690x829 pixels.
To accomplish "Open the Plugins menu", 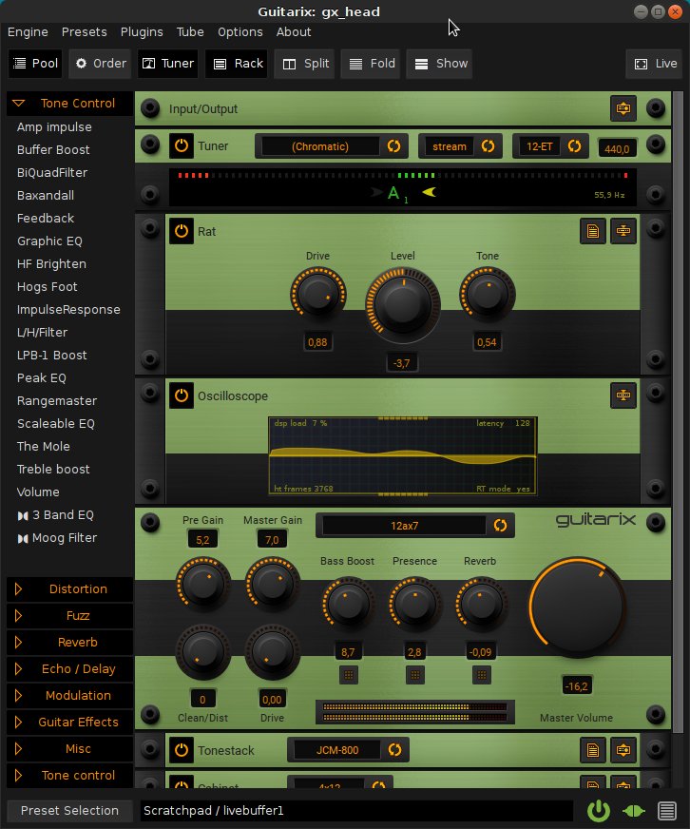I will pyautogui.click(x=142, y=32).
